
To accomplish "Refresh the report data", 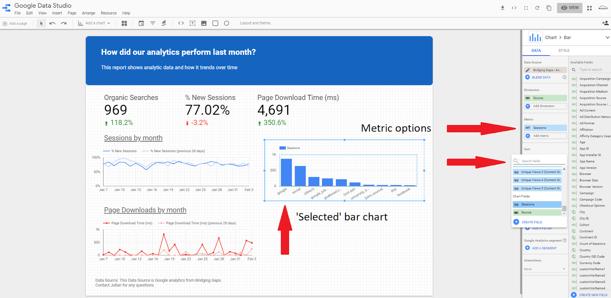I will [537, 8].
